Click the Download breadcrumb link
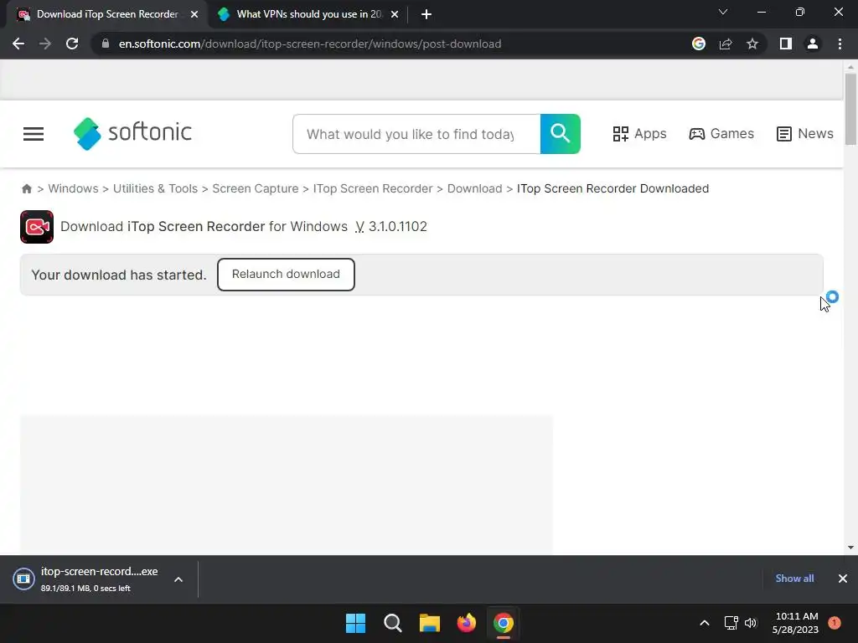 click(x=474, y=188)
